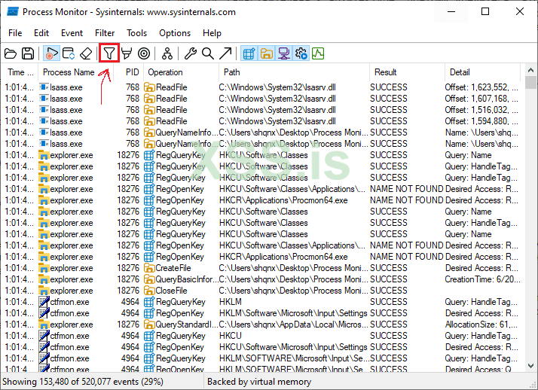This screenshot has height=390, width=538.
Task: Open Find with the magnifying glass icon
Action: coord(207,53)
